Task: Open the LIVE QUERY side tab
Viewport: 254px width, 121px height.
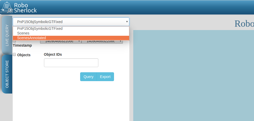Action: click(7, 35)
